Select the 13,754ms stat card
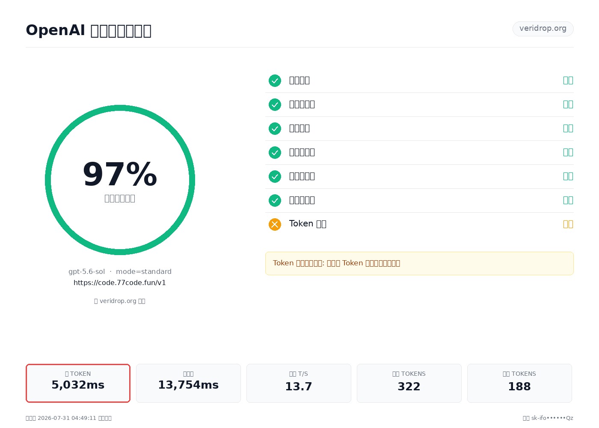This screenshot has height=428, width=599. pos(188,383)
